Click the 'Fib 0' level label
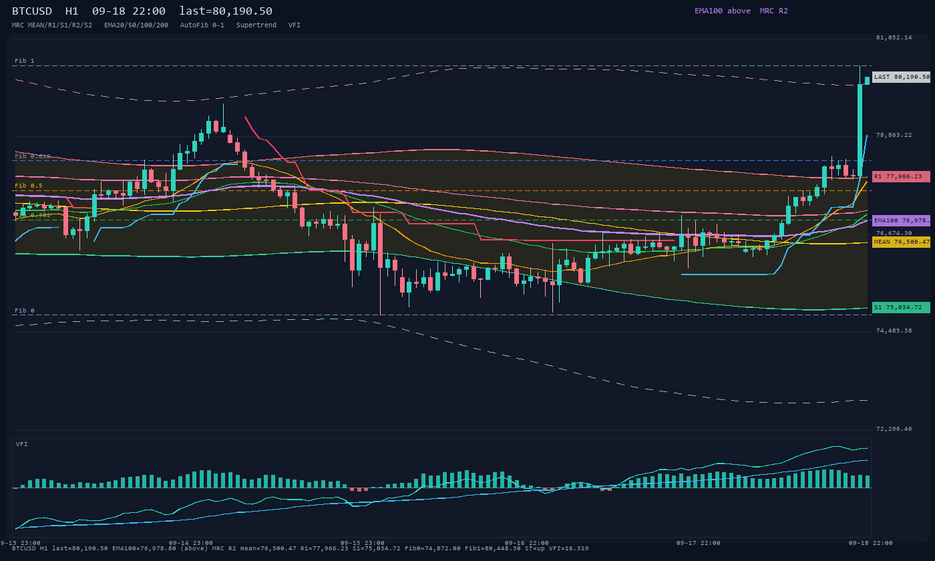This screenshot has width=935, height=561. click(25, 311)
